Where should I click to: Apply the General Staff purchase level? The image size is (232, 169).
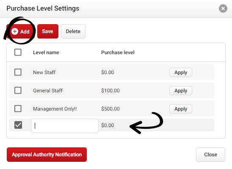181,91
